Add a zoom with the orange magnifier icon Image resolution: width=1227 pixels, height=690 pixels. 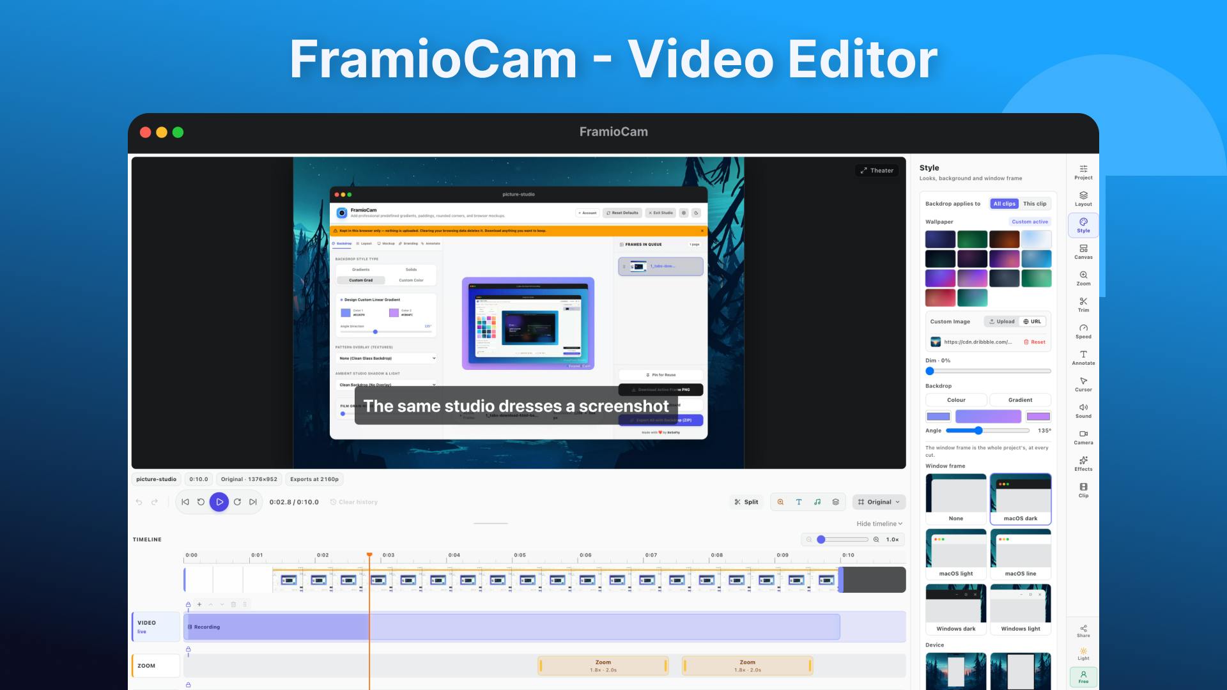click(x=780, y=502)
